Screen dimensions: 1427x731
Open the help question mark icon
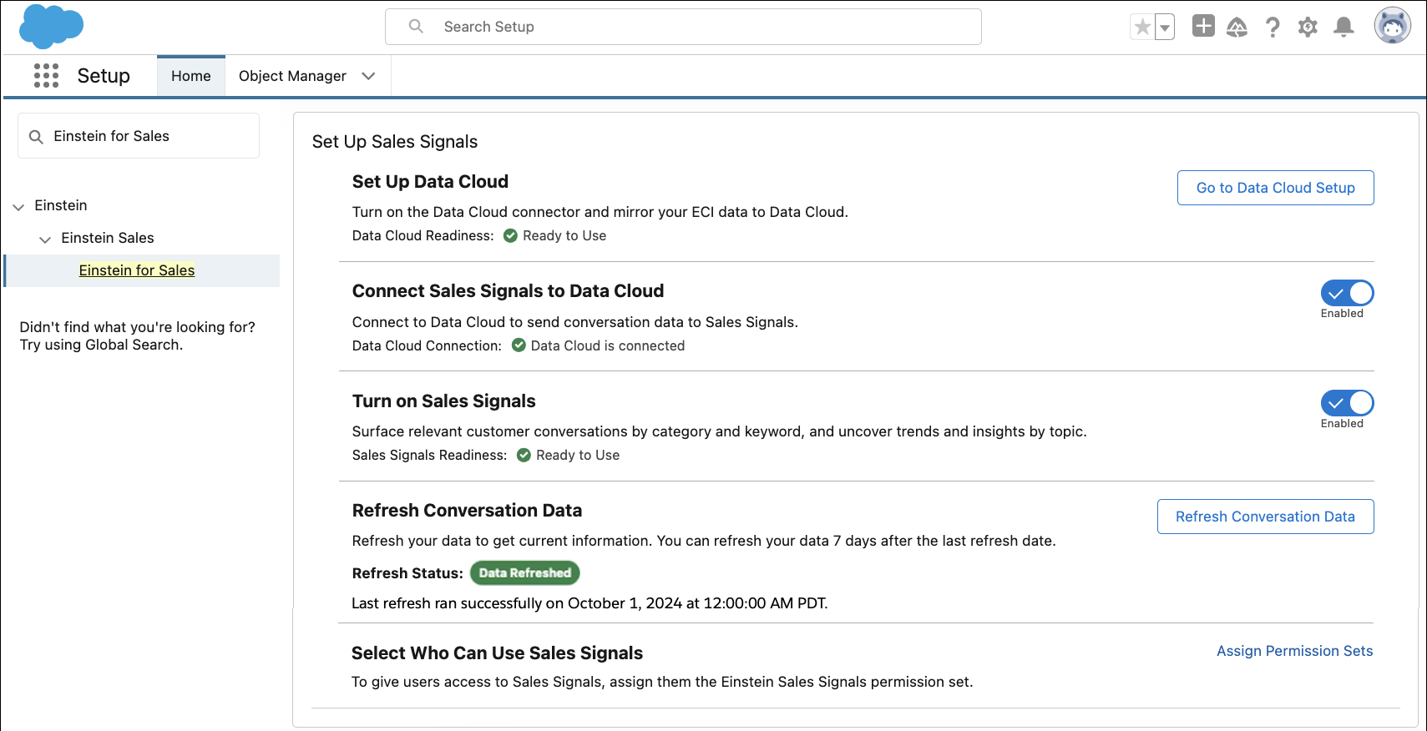click(1273, 28)
